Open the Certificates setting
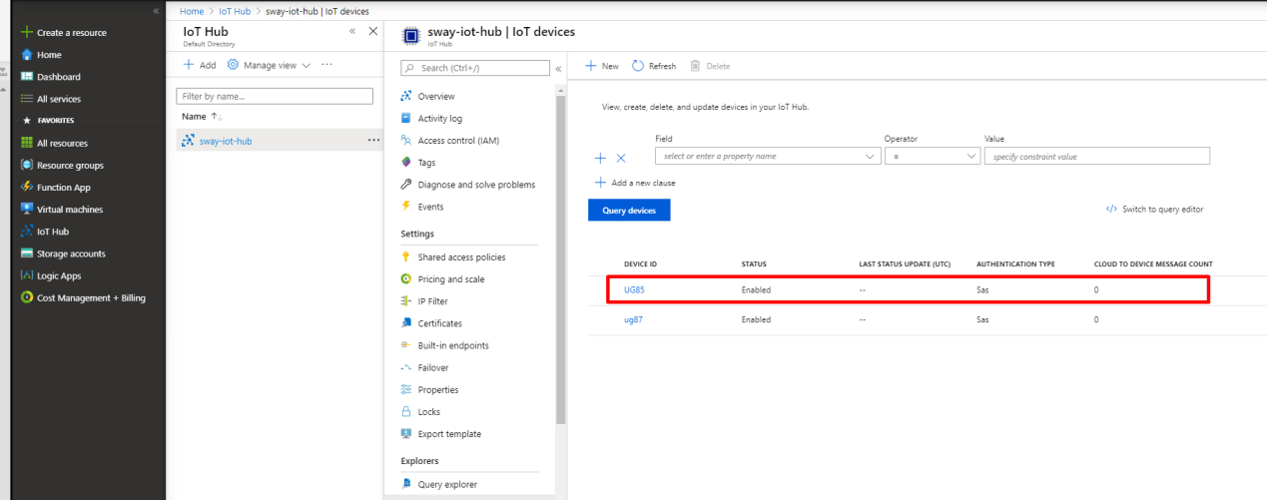 pos(439,323)
